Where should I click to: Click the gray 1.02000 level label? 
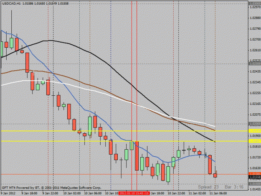255,124
